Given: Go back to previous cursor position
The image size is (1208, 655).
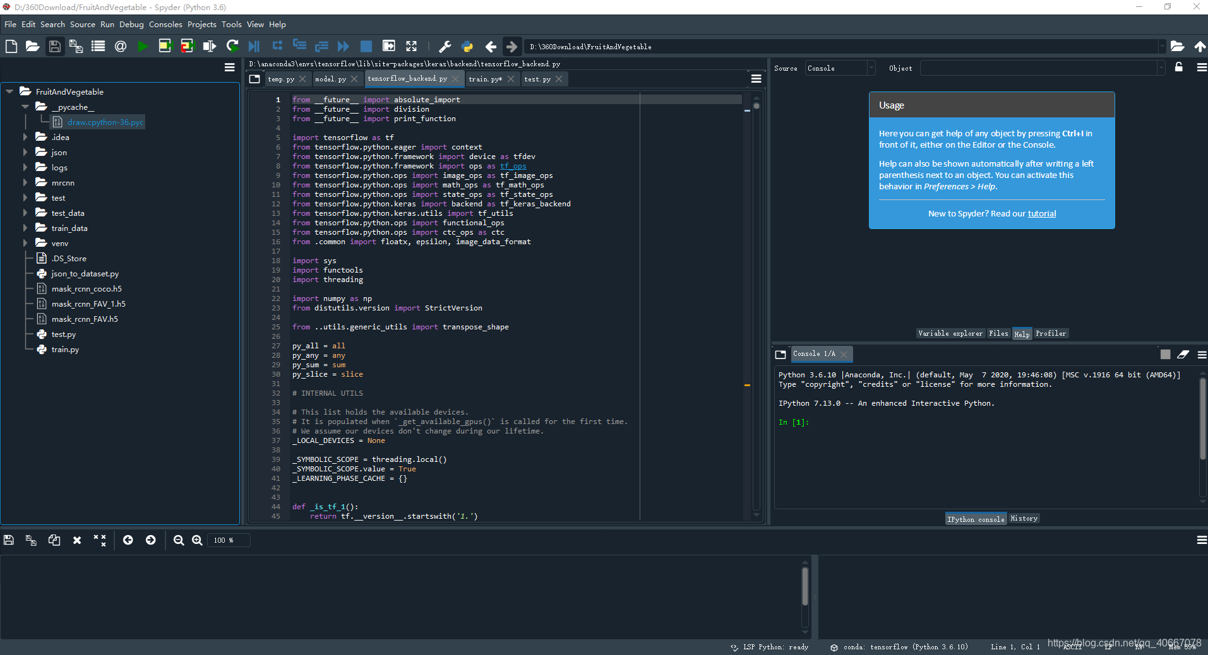Looking at the screenshot, I should pos(490,46).
